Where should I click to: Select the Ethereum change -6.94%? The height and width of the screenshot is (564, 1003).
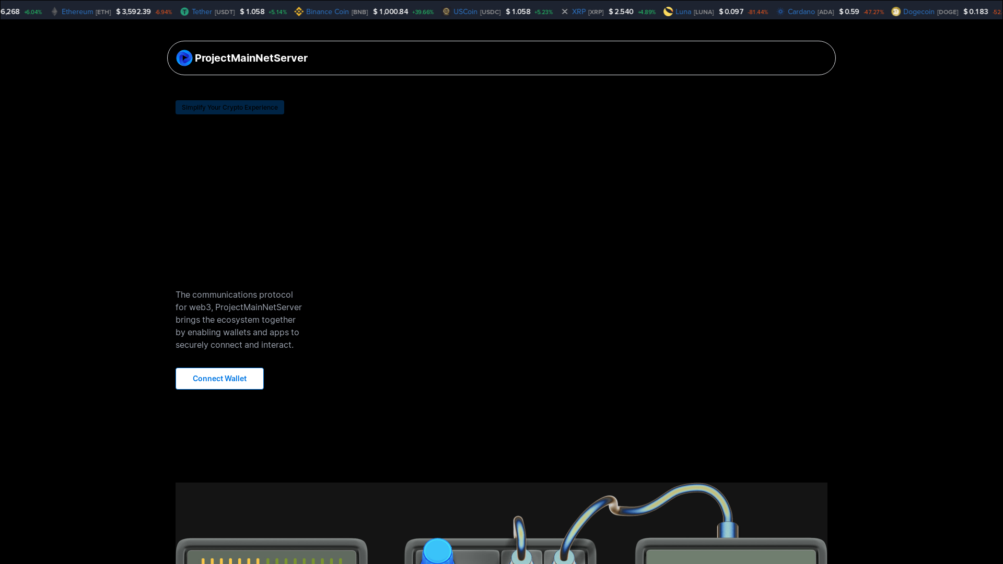point(163,12)
